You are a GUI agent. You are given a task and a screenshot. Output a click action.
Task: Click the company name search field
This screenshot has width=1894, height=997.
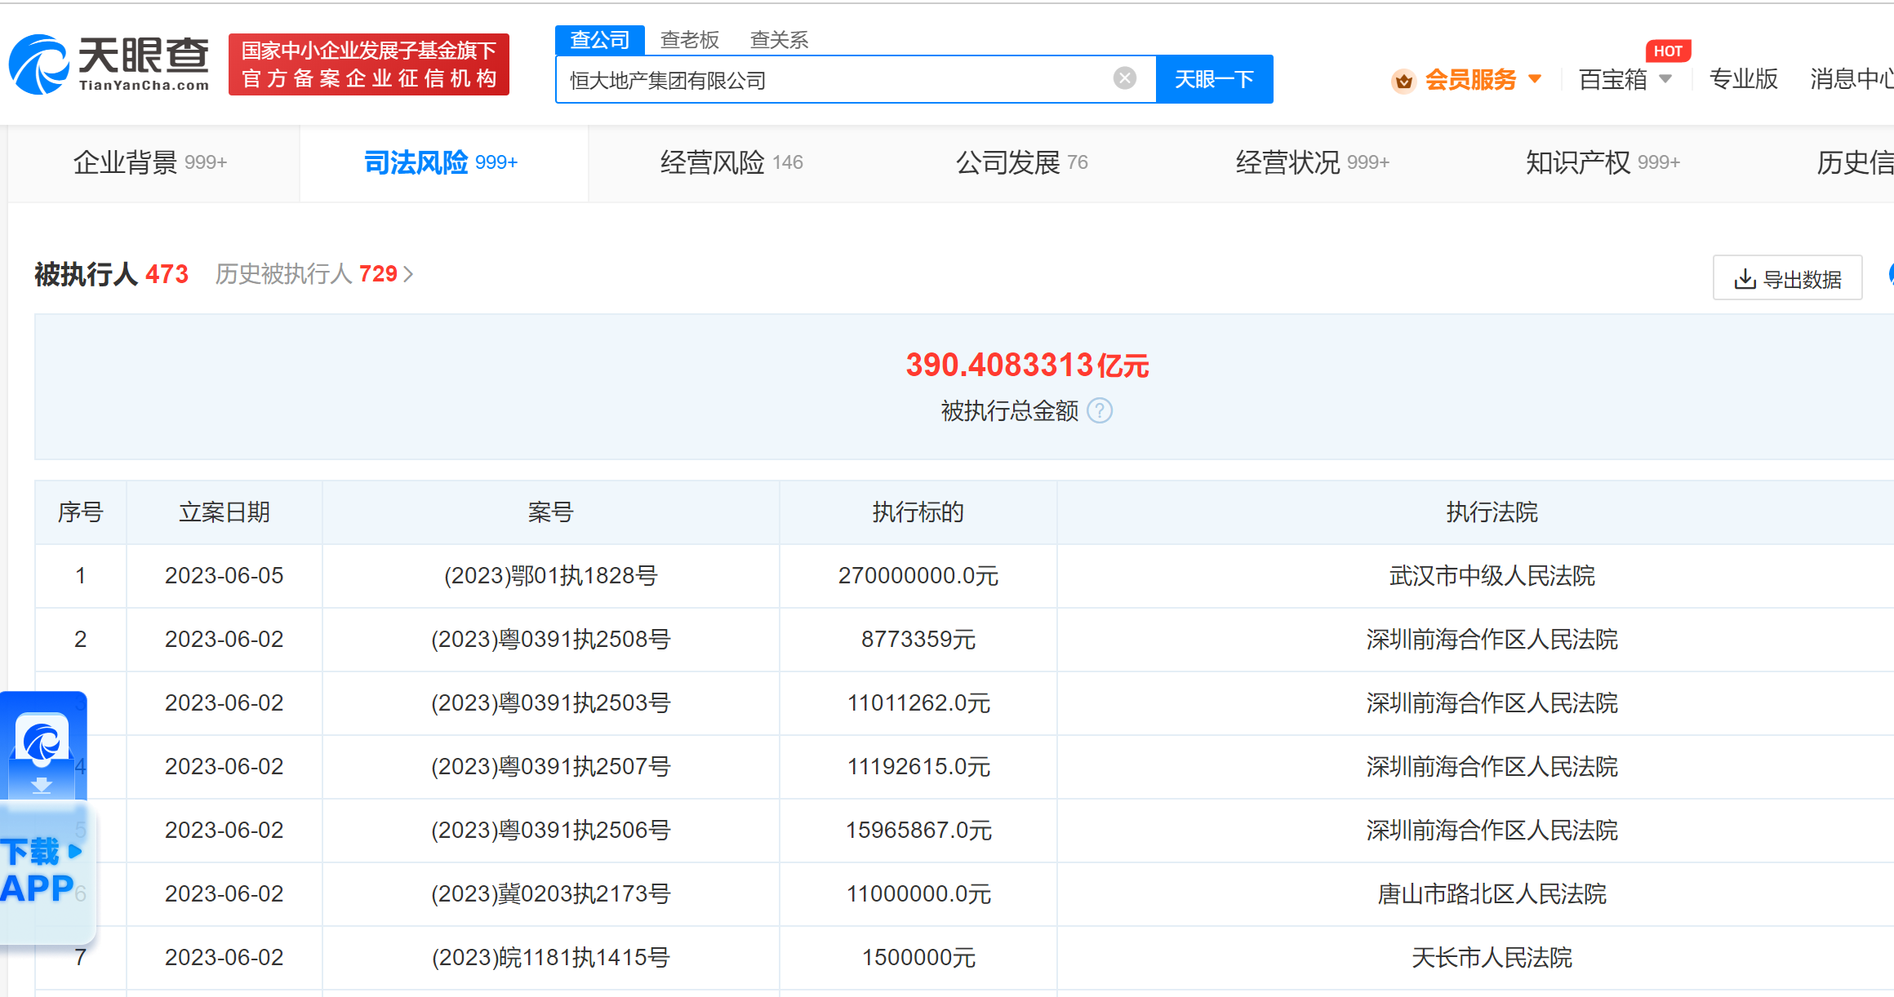click(x=833, y=80)
